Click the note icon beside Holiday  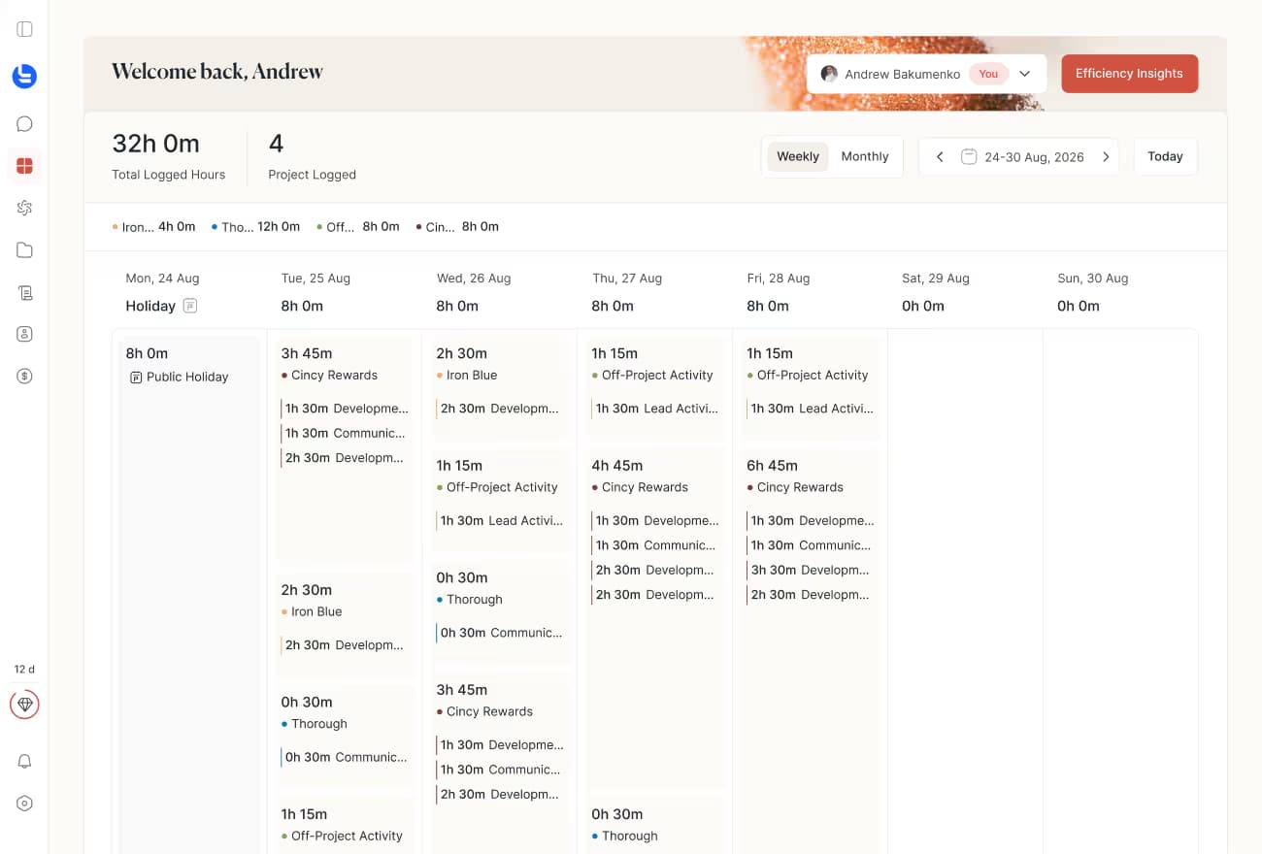[190, 306]
